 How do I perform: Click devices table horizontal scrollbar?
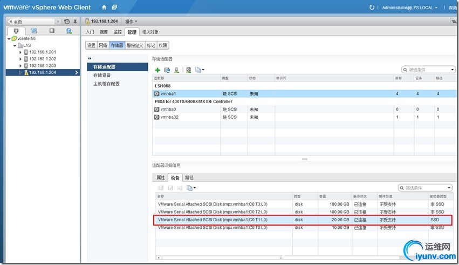click(280, 257)
